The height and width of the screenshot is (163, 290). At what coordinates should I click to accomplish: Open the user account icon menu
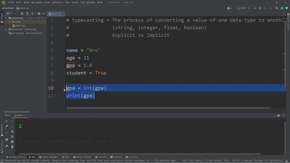tap(229, 8)
